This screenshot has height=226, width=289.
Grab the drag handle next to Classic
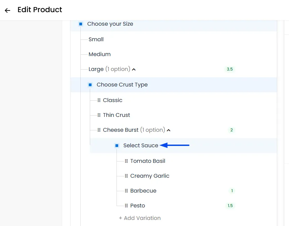(99, 100)
